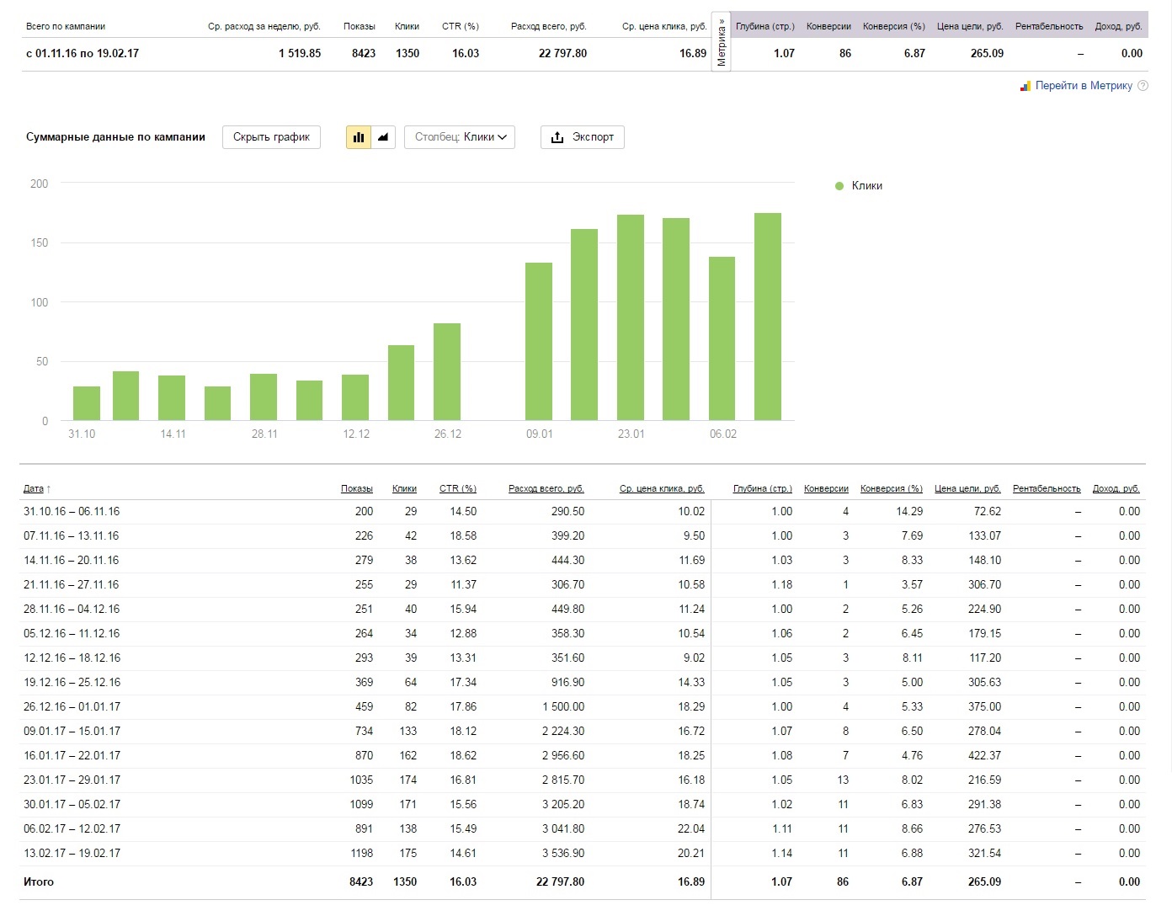Viewport: 1172px width, 916px height.
Task: Sort by Цена цели, руб. table header
Action: coord(967,488)
